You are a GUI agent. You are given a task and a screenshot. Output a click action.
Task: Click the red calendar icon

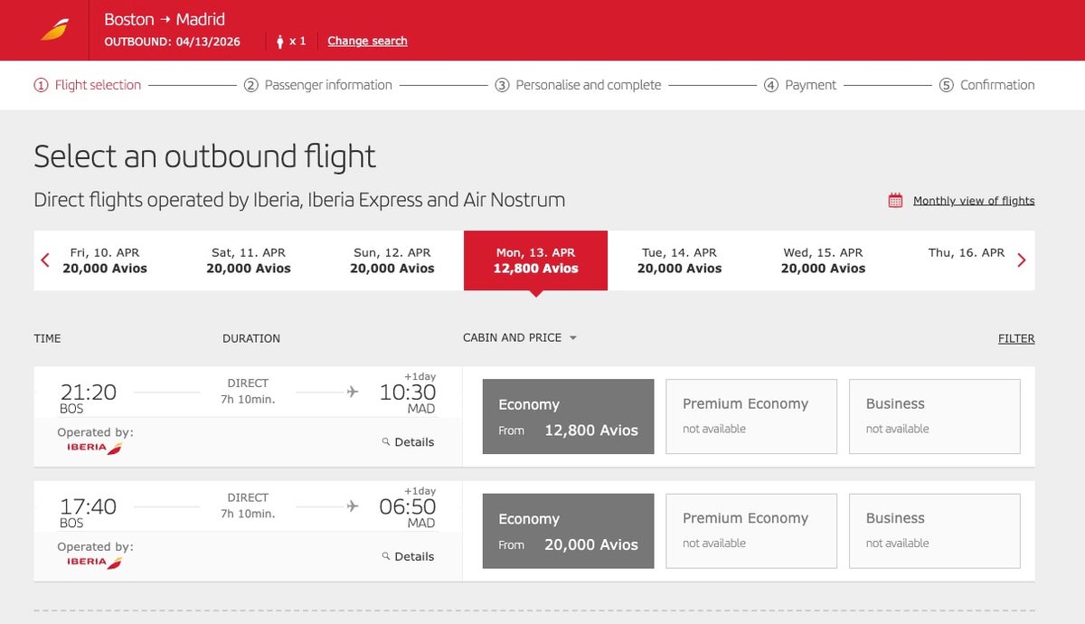click(x=895, y=201)
